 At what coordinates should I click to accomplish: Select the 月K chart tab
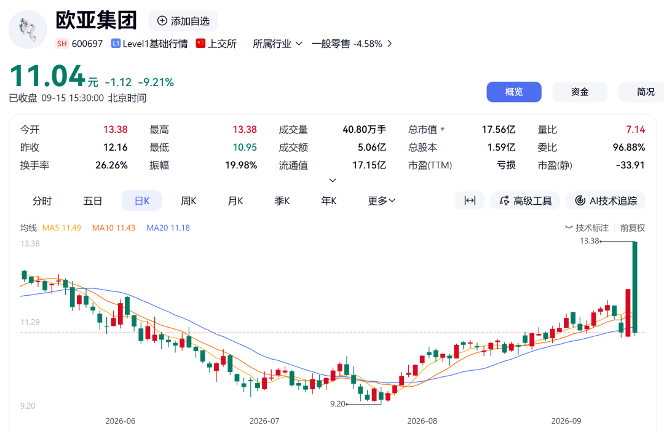[235, 200]
